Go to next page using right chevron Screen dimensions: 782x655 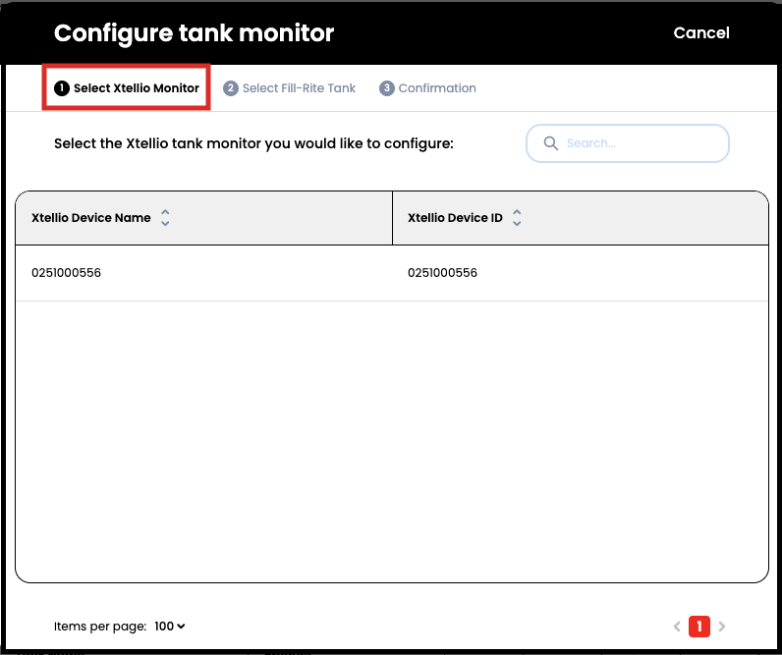click(723, 627)
